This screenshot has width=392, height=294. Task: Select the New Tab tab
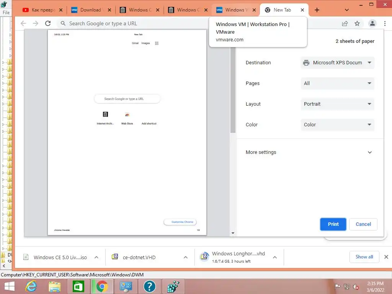point(282,10)
